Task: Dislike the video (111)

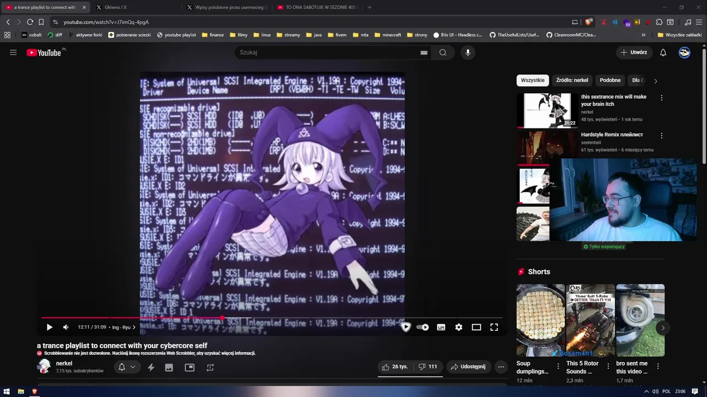Action: 428,367
